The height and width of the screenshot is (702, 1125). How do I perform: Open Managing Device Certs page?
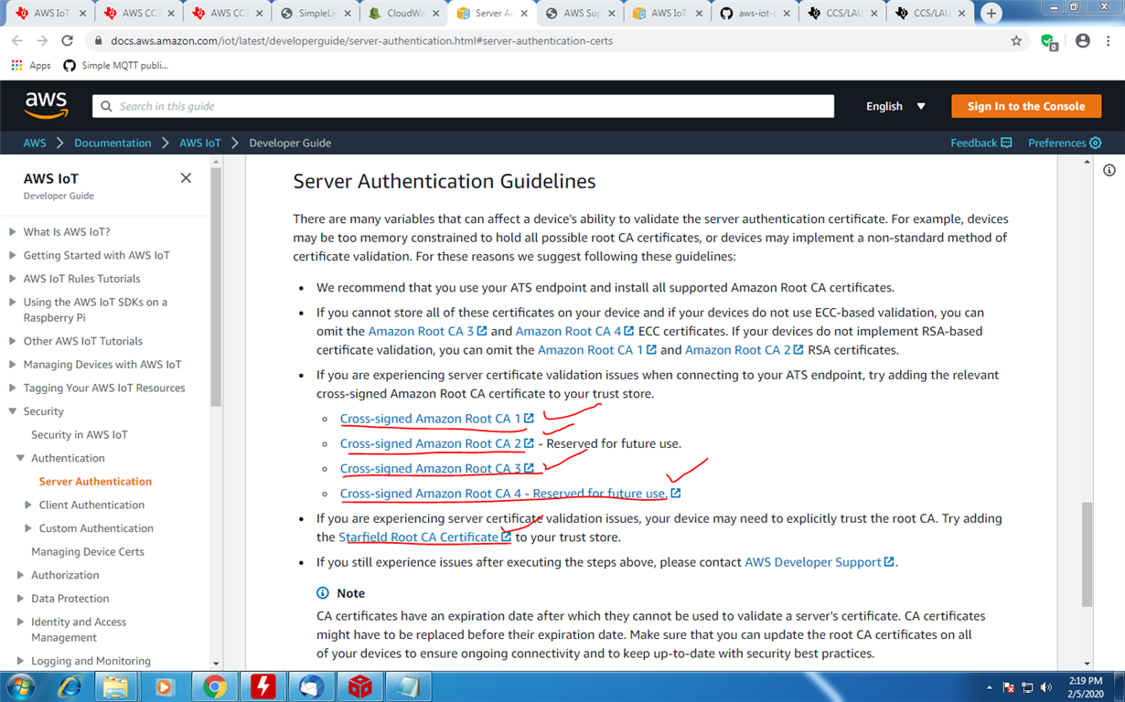(x=88, y=551)
